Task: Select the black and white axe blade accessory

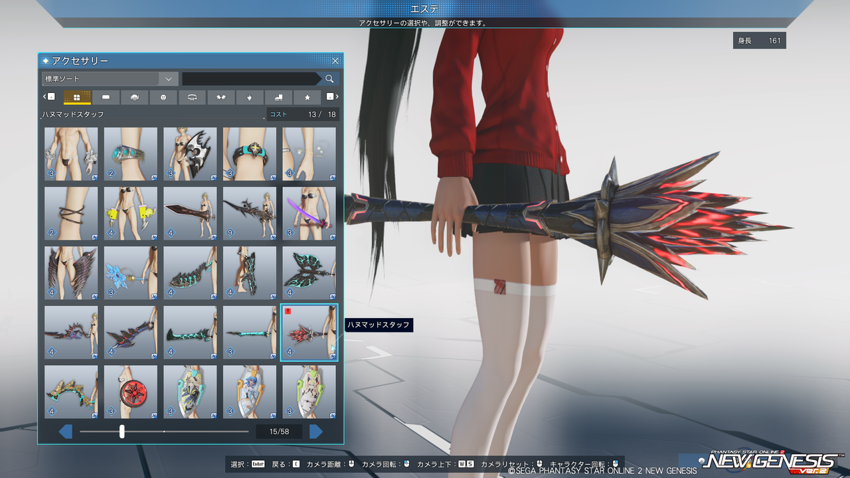Action: [190, 154]
